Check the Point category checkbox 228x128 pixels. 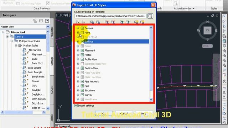click(x=82, y=33)
